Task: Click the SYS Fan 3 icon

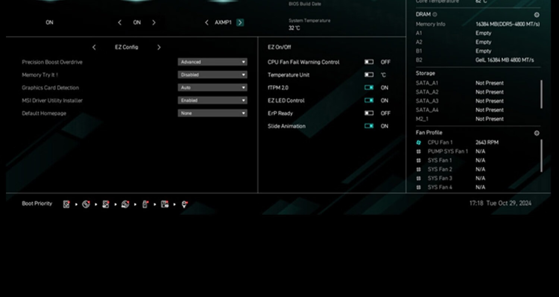Action: coord(419,178)
